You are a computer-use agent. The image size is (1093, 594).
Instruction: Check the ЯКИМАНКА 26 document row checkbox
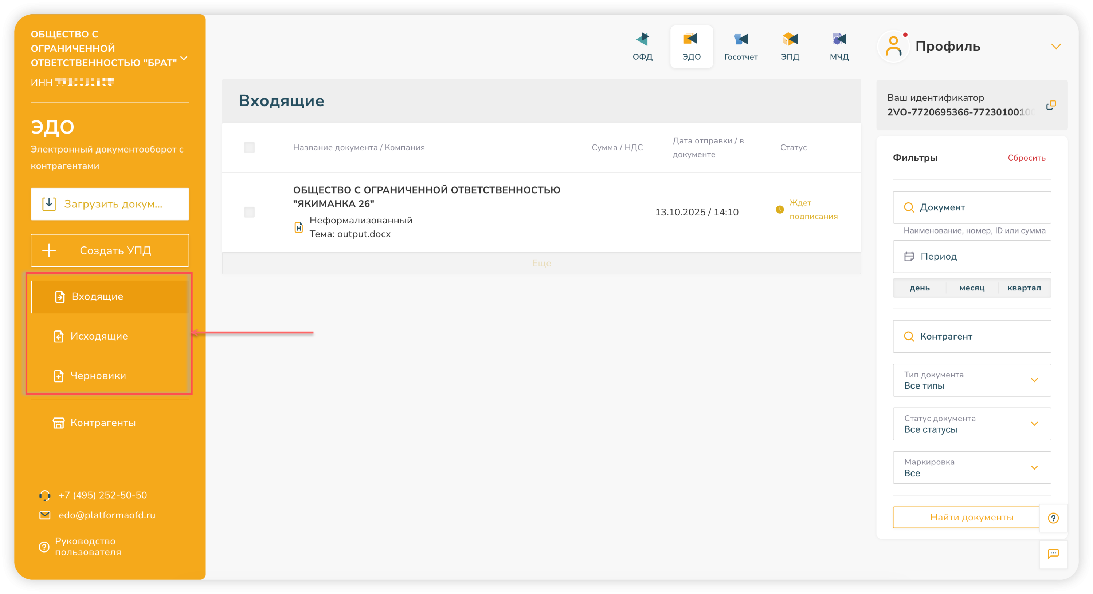coord(249,212)
